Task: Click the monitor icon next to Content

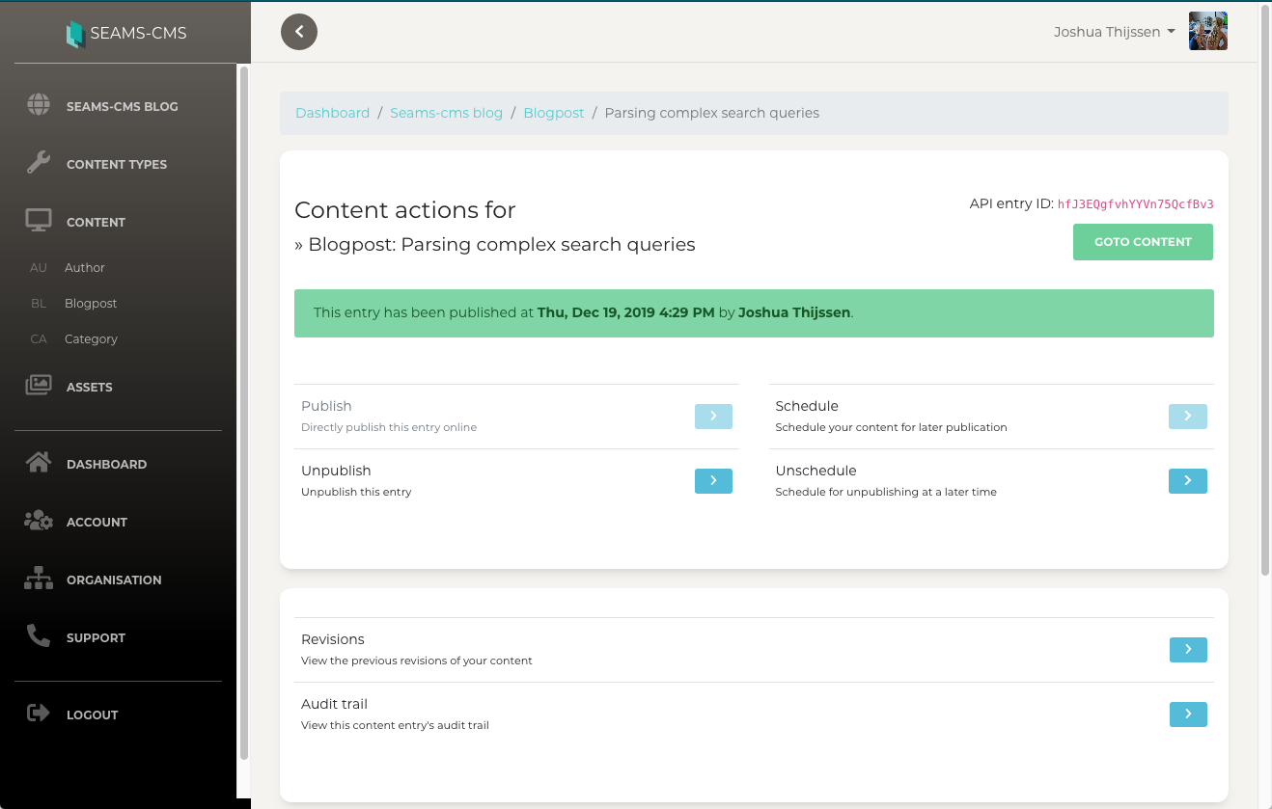Action: coord(39,221)
